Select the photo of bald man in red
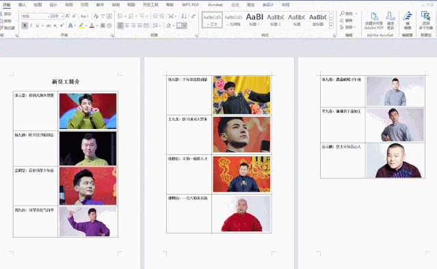The width and height of the screenshot is (437, 269). pyautogui.click(x=241, y=214)
